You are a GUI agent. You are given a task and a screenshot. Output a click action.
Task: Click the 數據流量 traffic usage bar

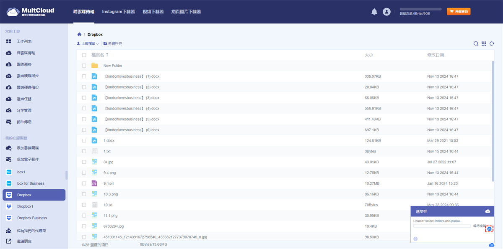coord(420,9)
